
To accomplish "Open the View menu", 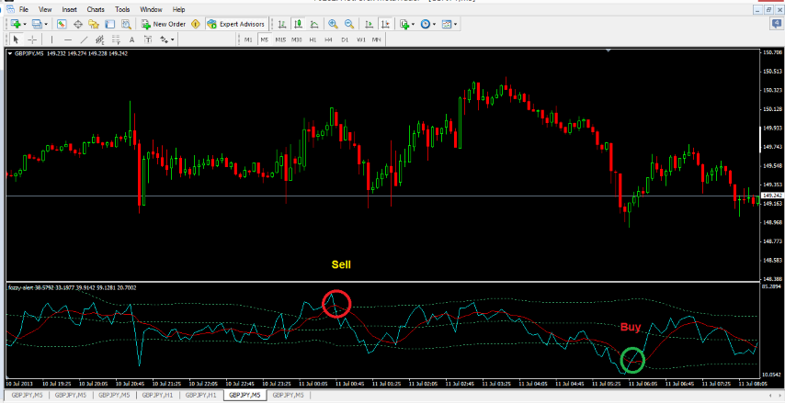I will [45, 9].
